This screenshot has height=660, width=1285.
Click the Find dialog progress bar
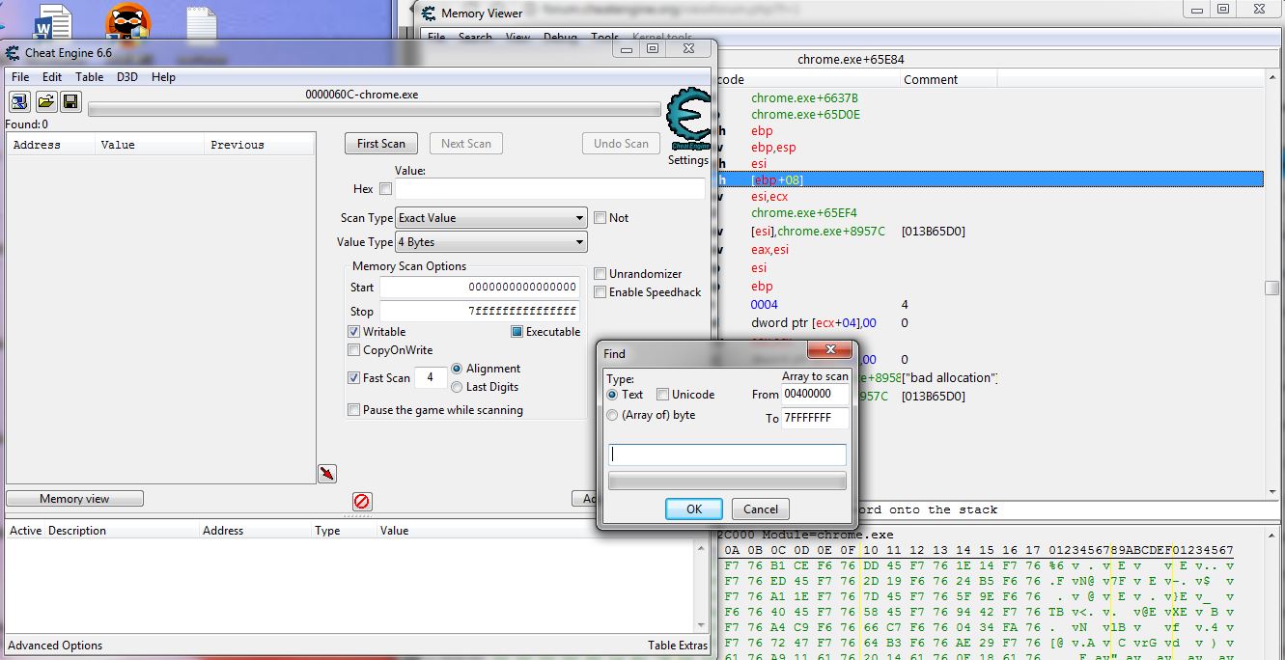[x=727, y=481]
